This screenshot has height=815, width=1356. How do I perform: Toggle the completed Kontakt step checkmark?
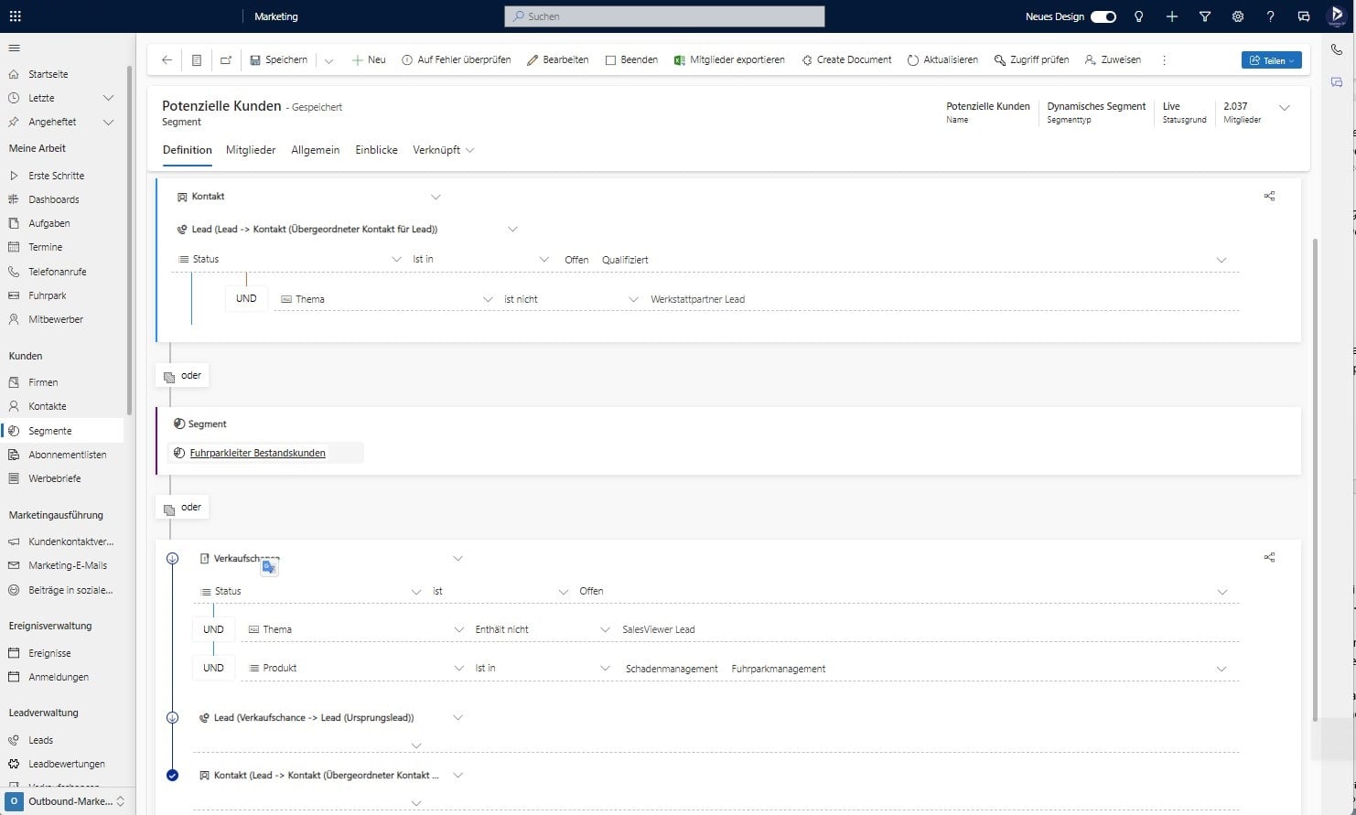(173, 775)
